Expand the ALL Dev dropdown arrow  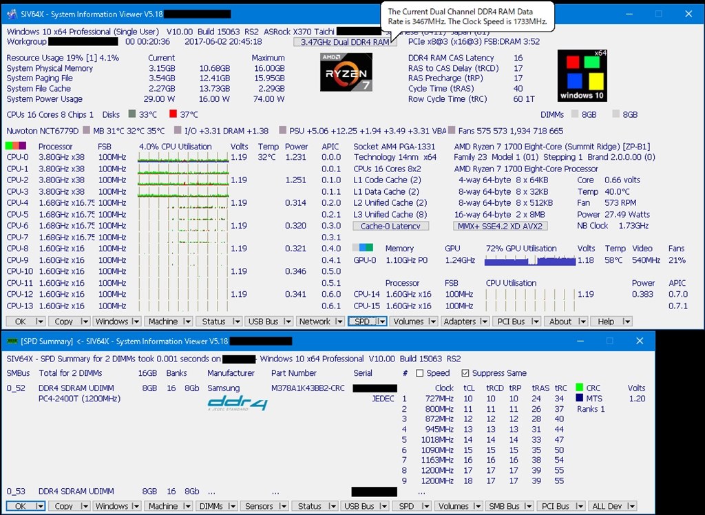coord(631,506)
